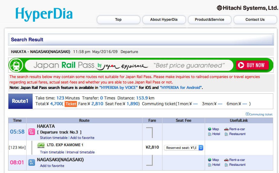Click the BUY NOW button
The width and height of the screenshot is (279, 173).
(252, 65)
